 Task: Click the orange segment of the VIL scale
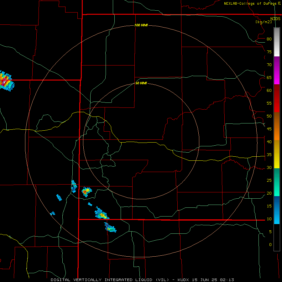(277, 126)
